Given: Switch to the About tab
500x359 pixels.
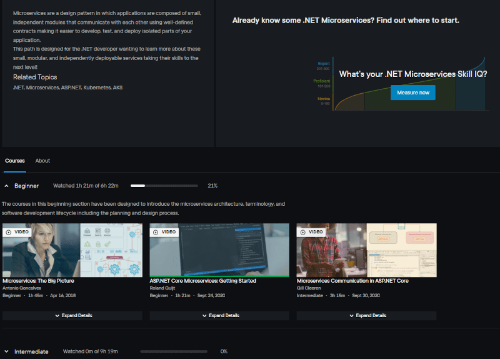Looking at the screenshot, I should pyautogui.click(x=42, y=161).
